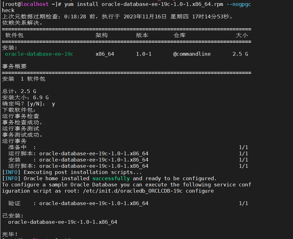293x239 pixels.
Task: Click the 架构 column header
Action: click(101, 35)
